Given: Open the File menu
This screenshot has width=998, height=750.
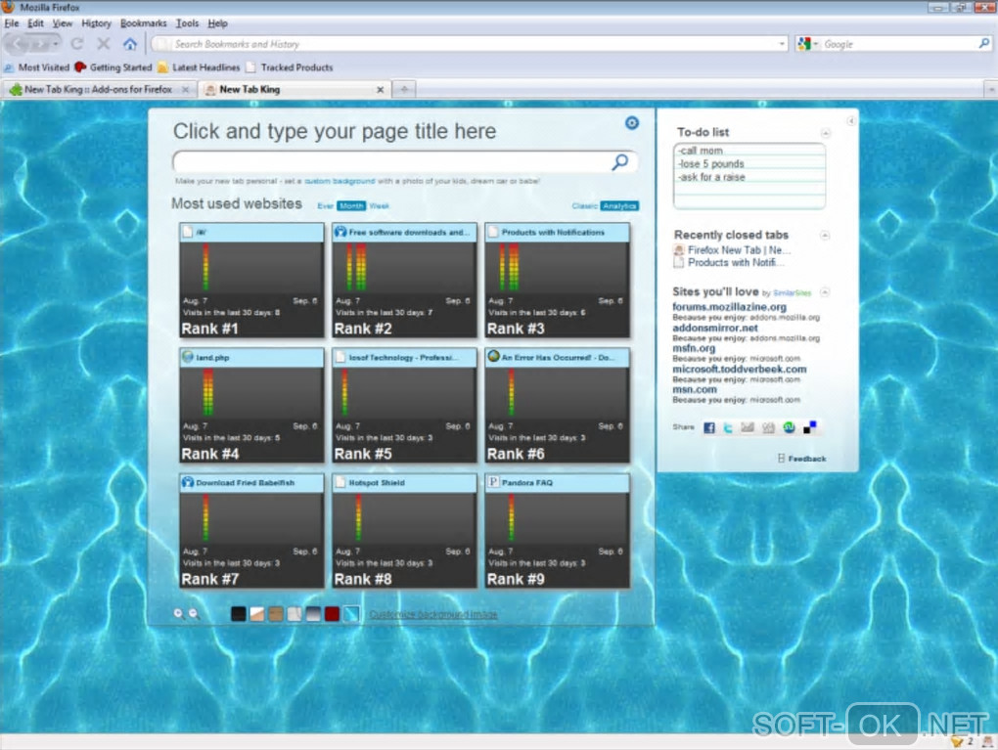Looking at the screenshot, I should [x=12, y=23].
